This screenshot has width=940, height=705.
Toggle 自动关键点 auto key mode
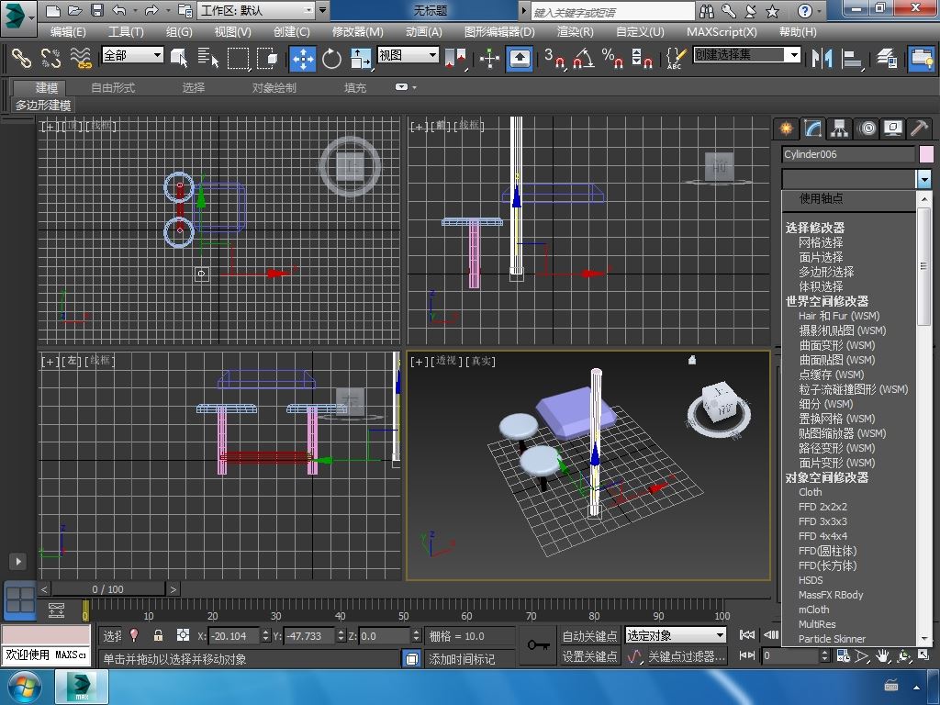(x=589, y=635)
